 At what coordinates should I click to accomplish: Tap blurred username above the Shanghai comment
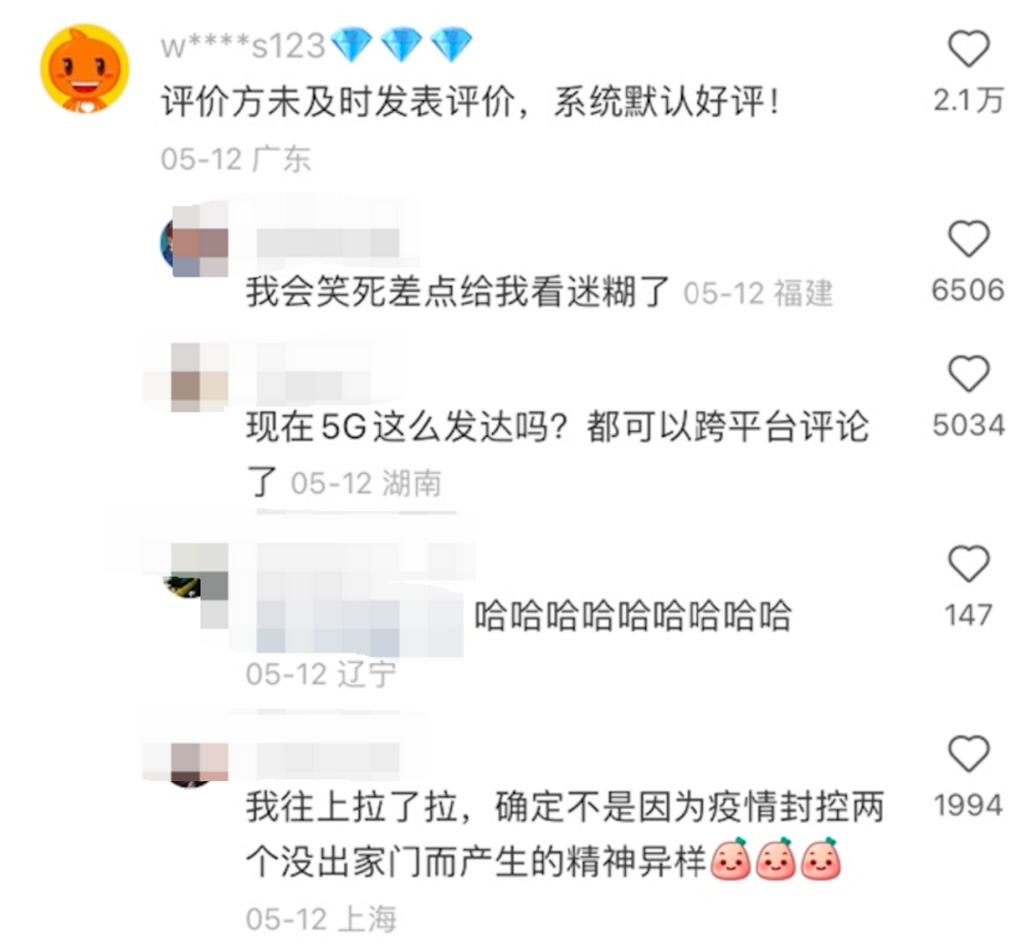(x=328, y=761)
